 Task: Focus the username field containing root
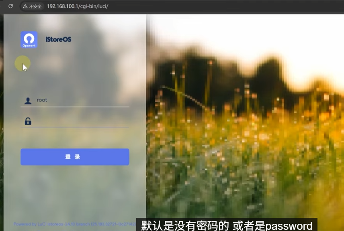pyautogui.click(x=80, y=100)
